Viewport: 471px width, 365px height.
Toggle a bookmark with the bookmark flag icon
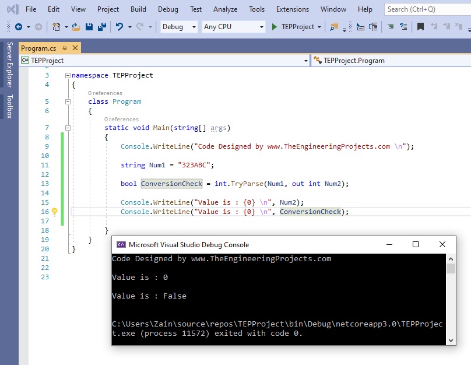[420, 27]
